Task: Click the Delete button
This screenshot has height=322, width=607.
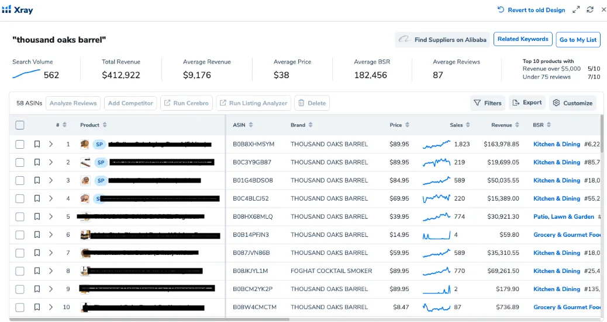Action: click(312, 103)
